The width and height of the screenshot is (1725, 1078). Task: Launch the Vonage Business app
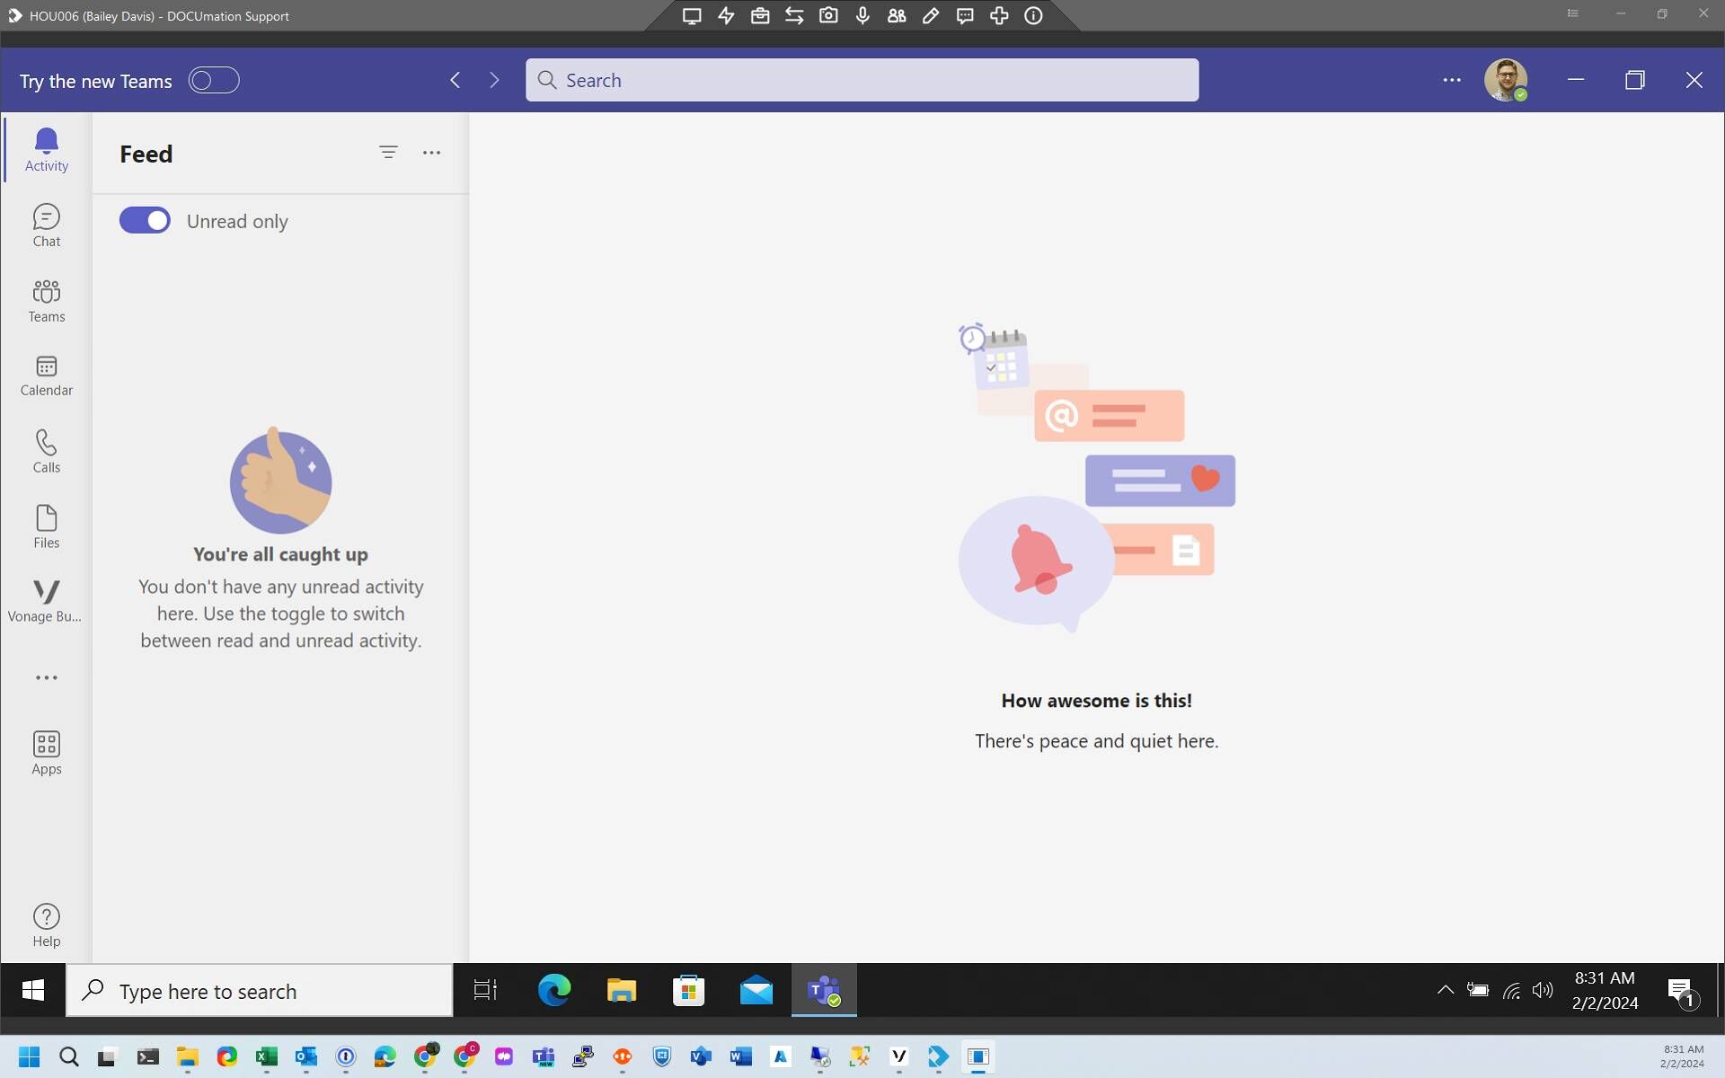(x=46, y=600)
